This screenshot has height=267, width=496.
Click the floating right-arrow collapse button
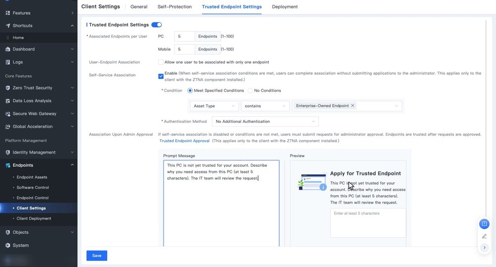pyautogui.click(x=484, y=248)
